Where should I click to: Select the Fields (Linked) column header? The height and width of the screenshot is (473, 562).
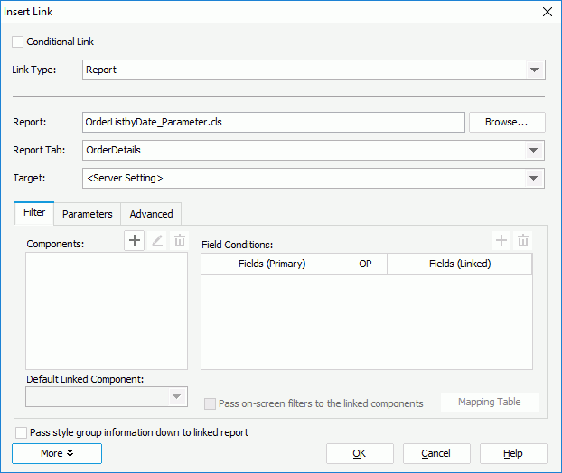(x=460, y=264)
